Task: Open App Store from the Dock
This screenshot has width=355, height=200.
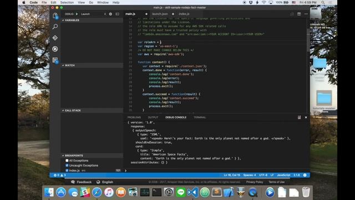Action: (61, 193)
